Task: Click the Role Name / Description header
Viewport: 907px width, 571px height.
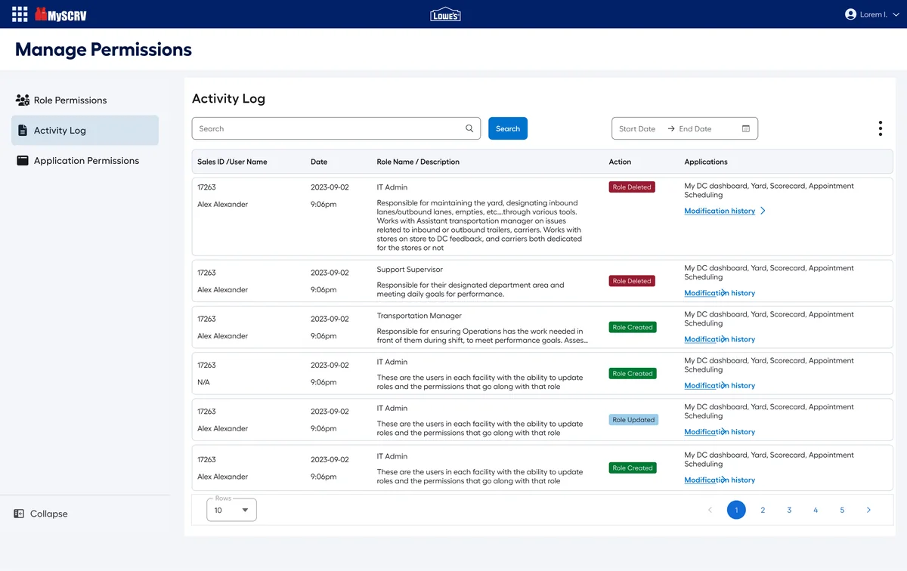Action: click(418, 162)
